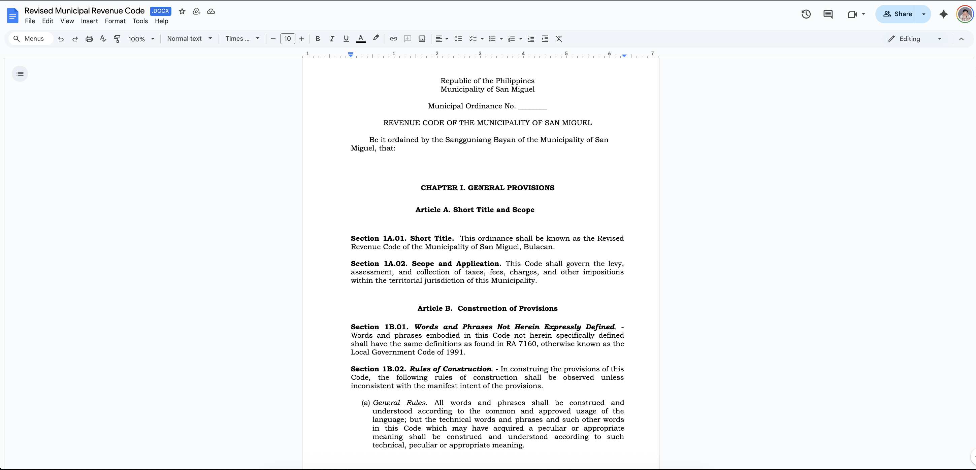Increase the paragraph indent
Image resolution: width=976 pixels, height=470 pixels.
[545, 39]
